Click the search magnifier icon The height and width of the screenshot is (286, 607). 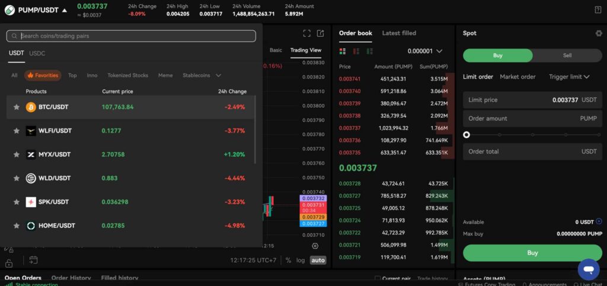coord(14,36)
